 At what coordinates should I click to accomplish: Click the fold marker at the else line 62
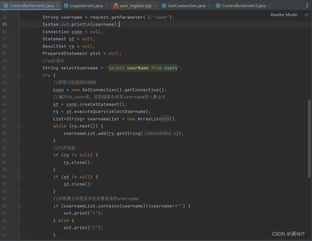pyautogui.click(x=20, y=220)
